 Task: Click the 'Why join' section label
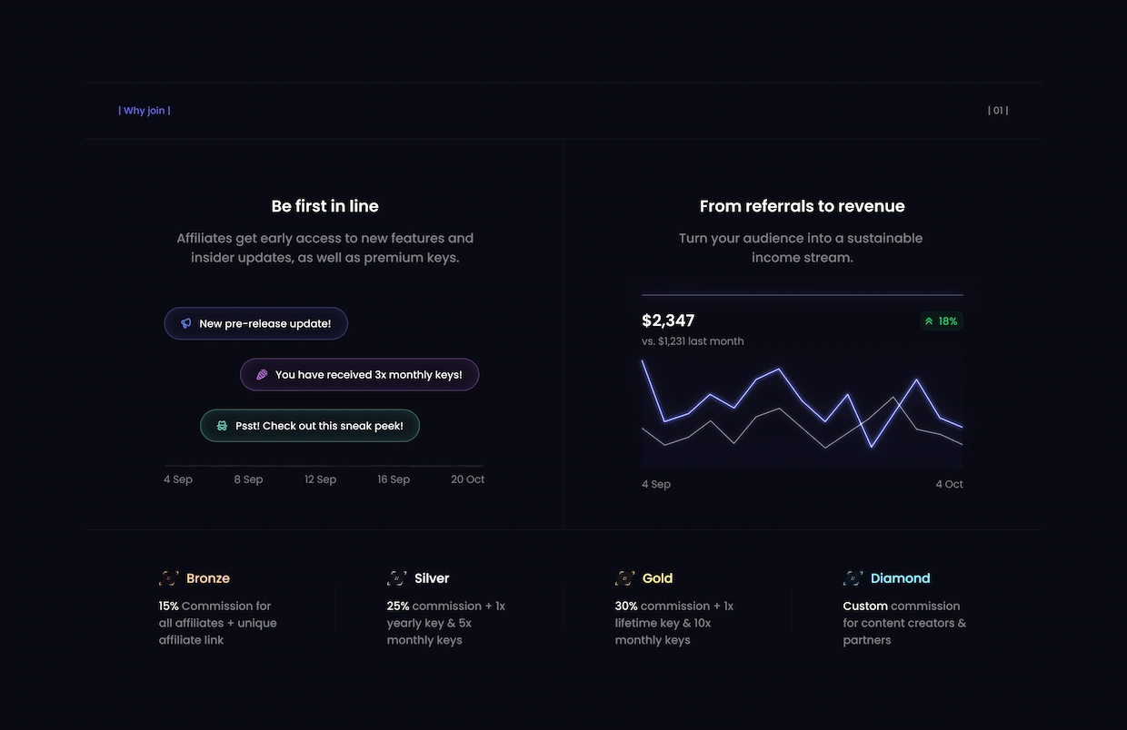(145, 111)
